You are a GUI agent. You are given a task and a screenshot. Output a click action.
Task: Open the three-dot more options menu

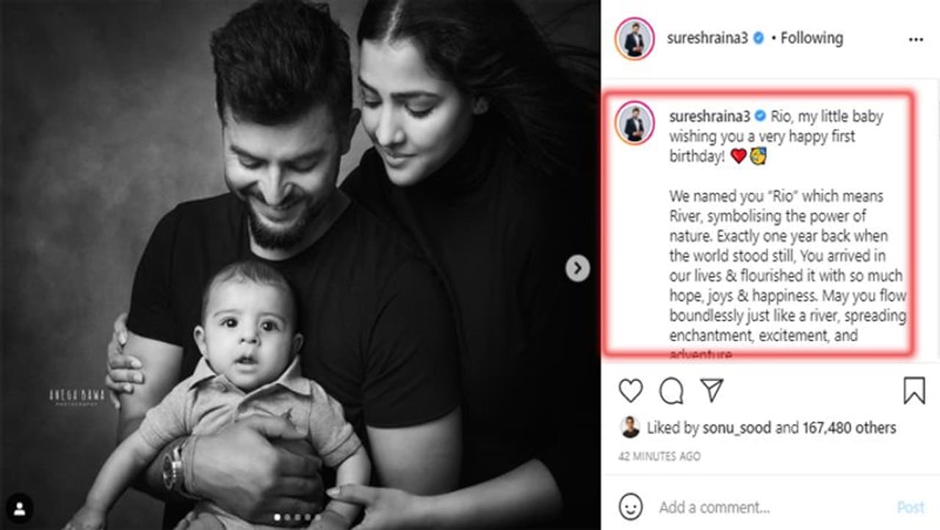[915, 40]
